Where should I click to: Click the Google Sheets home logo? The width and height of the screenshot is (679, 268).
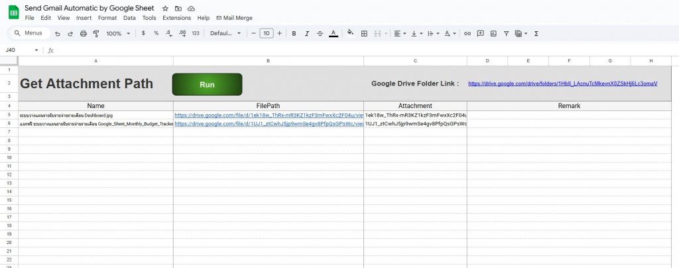(13, 12)
